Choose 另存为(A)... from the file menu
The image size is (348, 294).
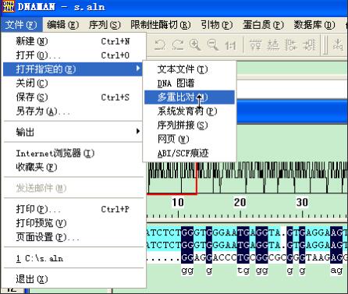pyautogui.click(x=73, y=112)
